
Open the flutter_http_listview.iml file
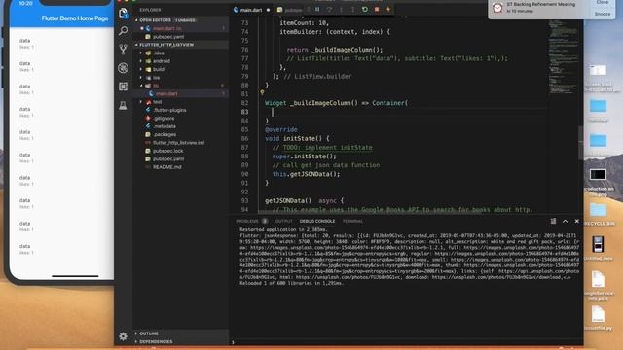(x=178, y=143)
